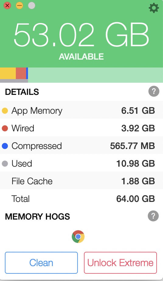Select the Total 64.00 GB row
The width and height of the screenshot is (163, 281).
(x=81, y=199)
